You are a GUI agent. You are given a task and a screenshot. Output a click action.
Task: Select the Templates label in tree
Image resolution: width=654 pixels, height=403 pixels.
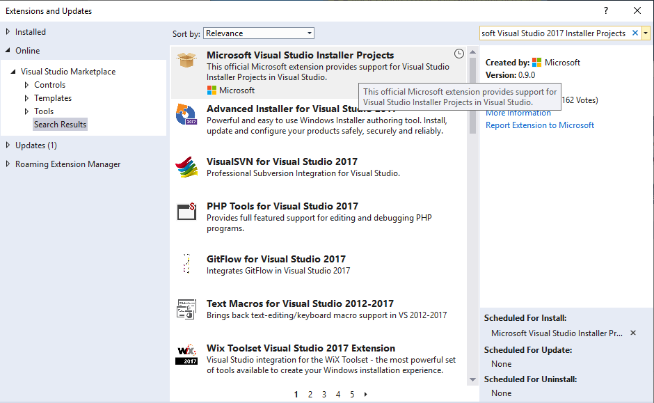53,98
